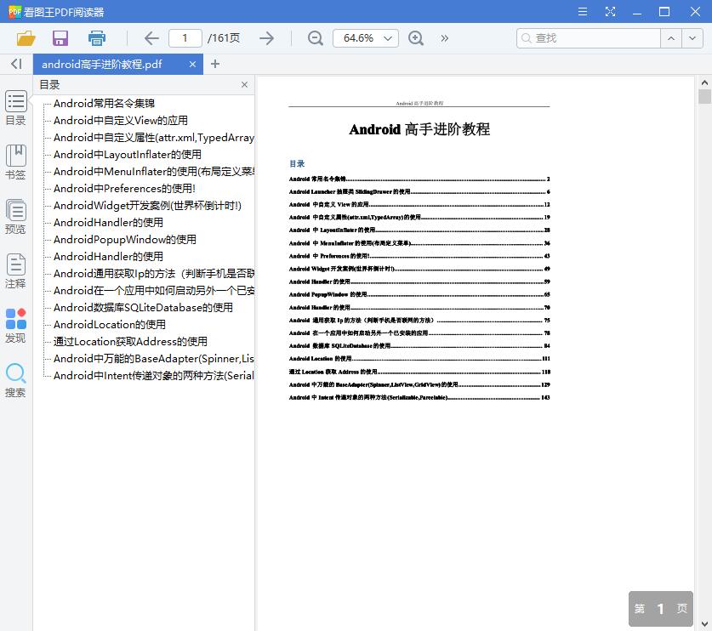Switch to the 书签 bookmarks panel
712x631 pixels.
pyautogui.click(x=16, y=162)
